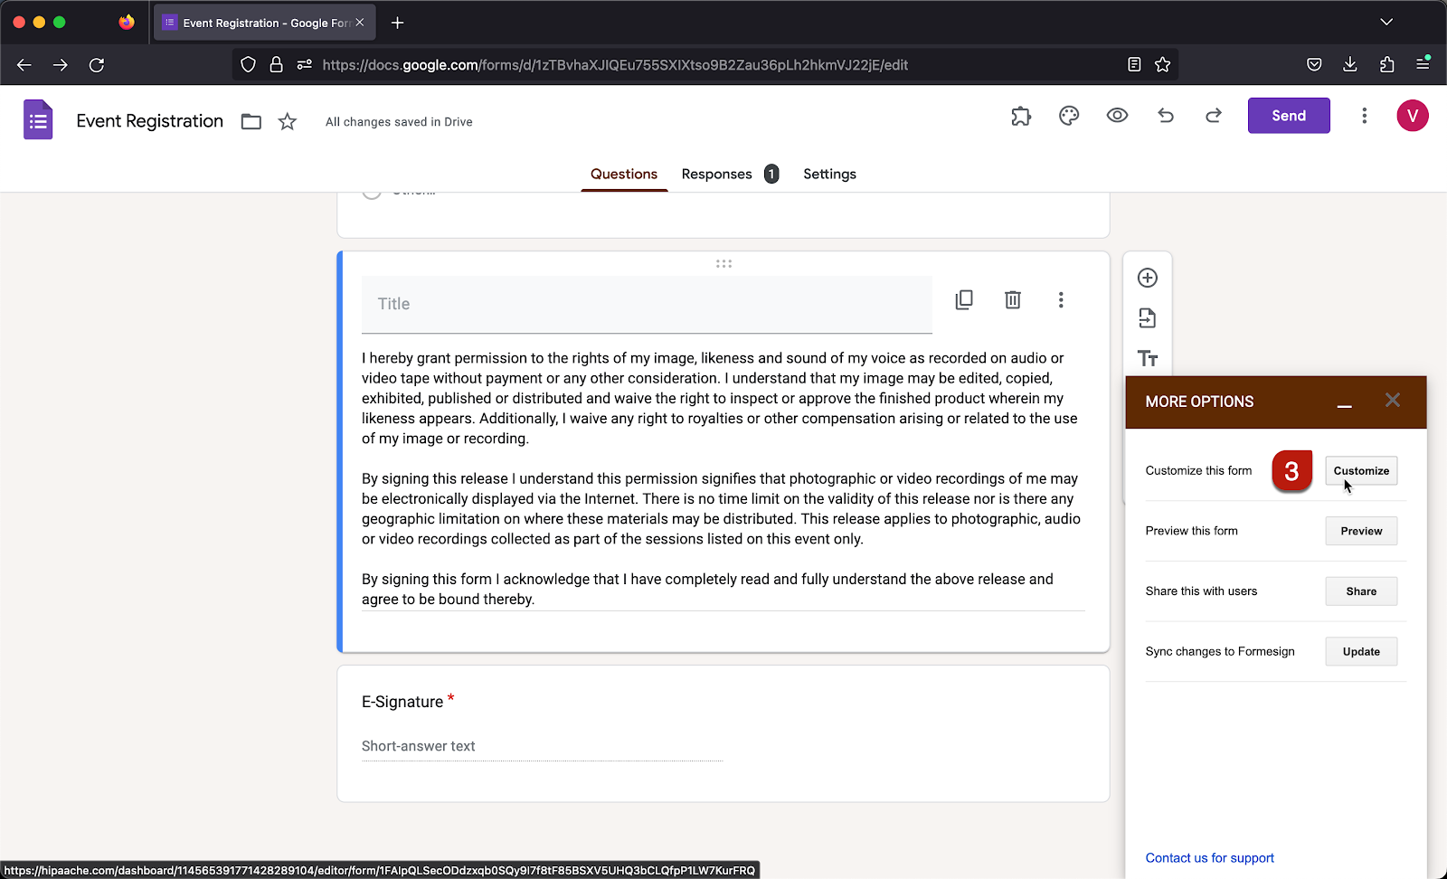This screenshot has height=879, width=1447.
Task: Import questions from another form
Action: coord(1147,317)
